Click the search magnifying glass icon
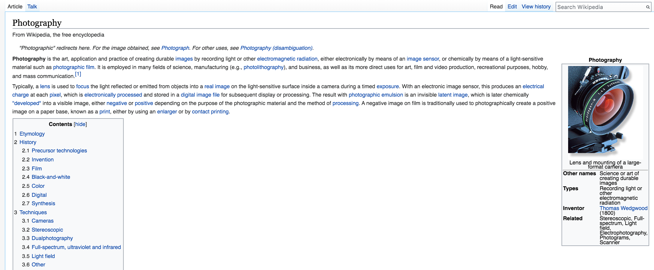The height and width of the screenshot is (270, 654). pos(648,7)
